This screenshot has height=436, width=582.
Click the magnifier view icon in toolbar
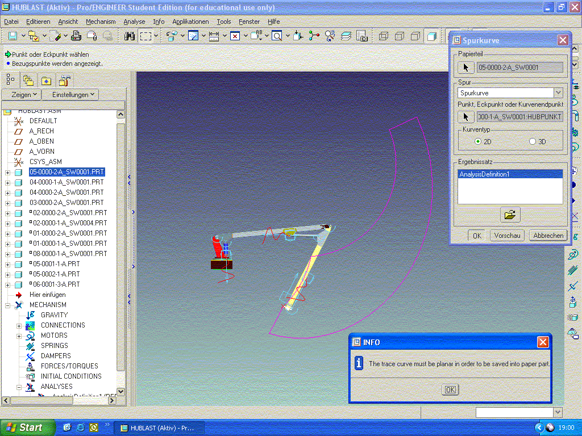pos(277,36)
